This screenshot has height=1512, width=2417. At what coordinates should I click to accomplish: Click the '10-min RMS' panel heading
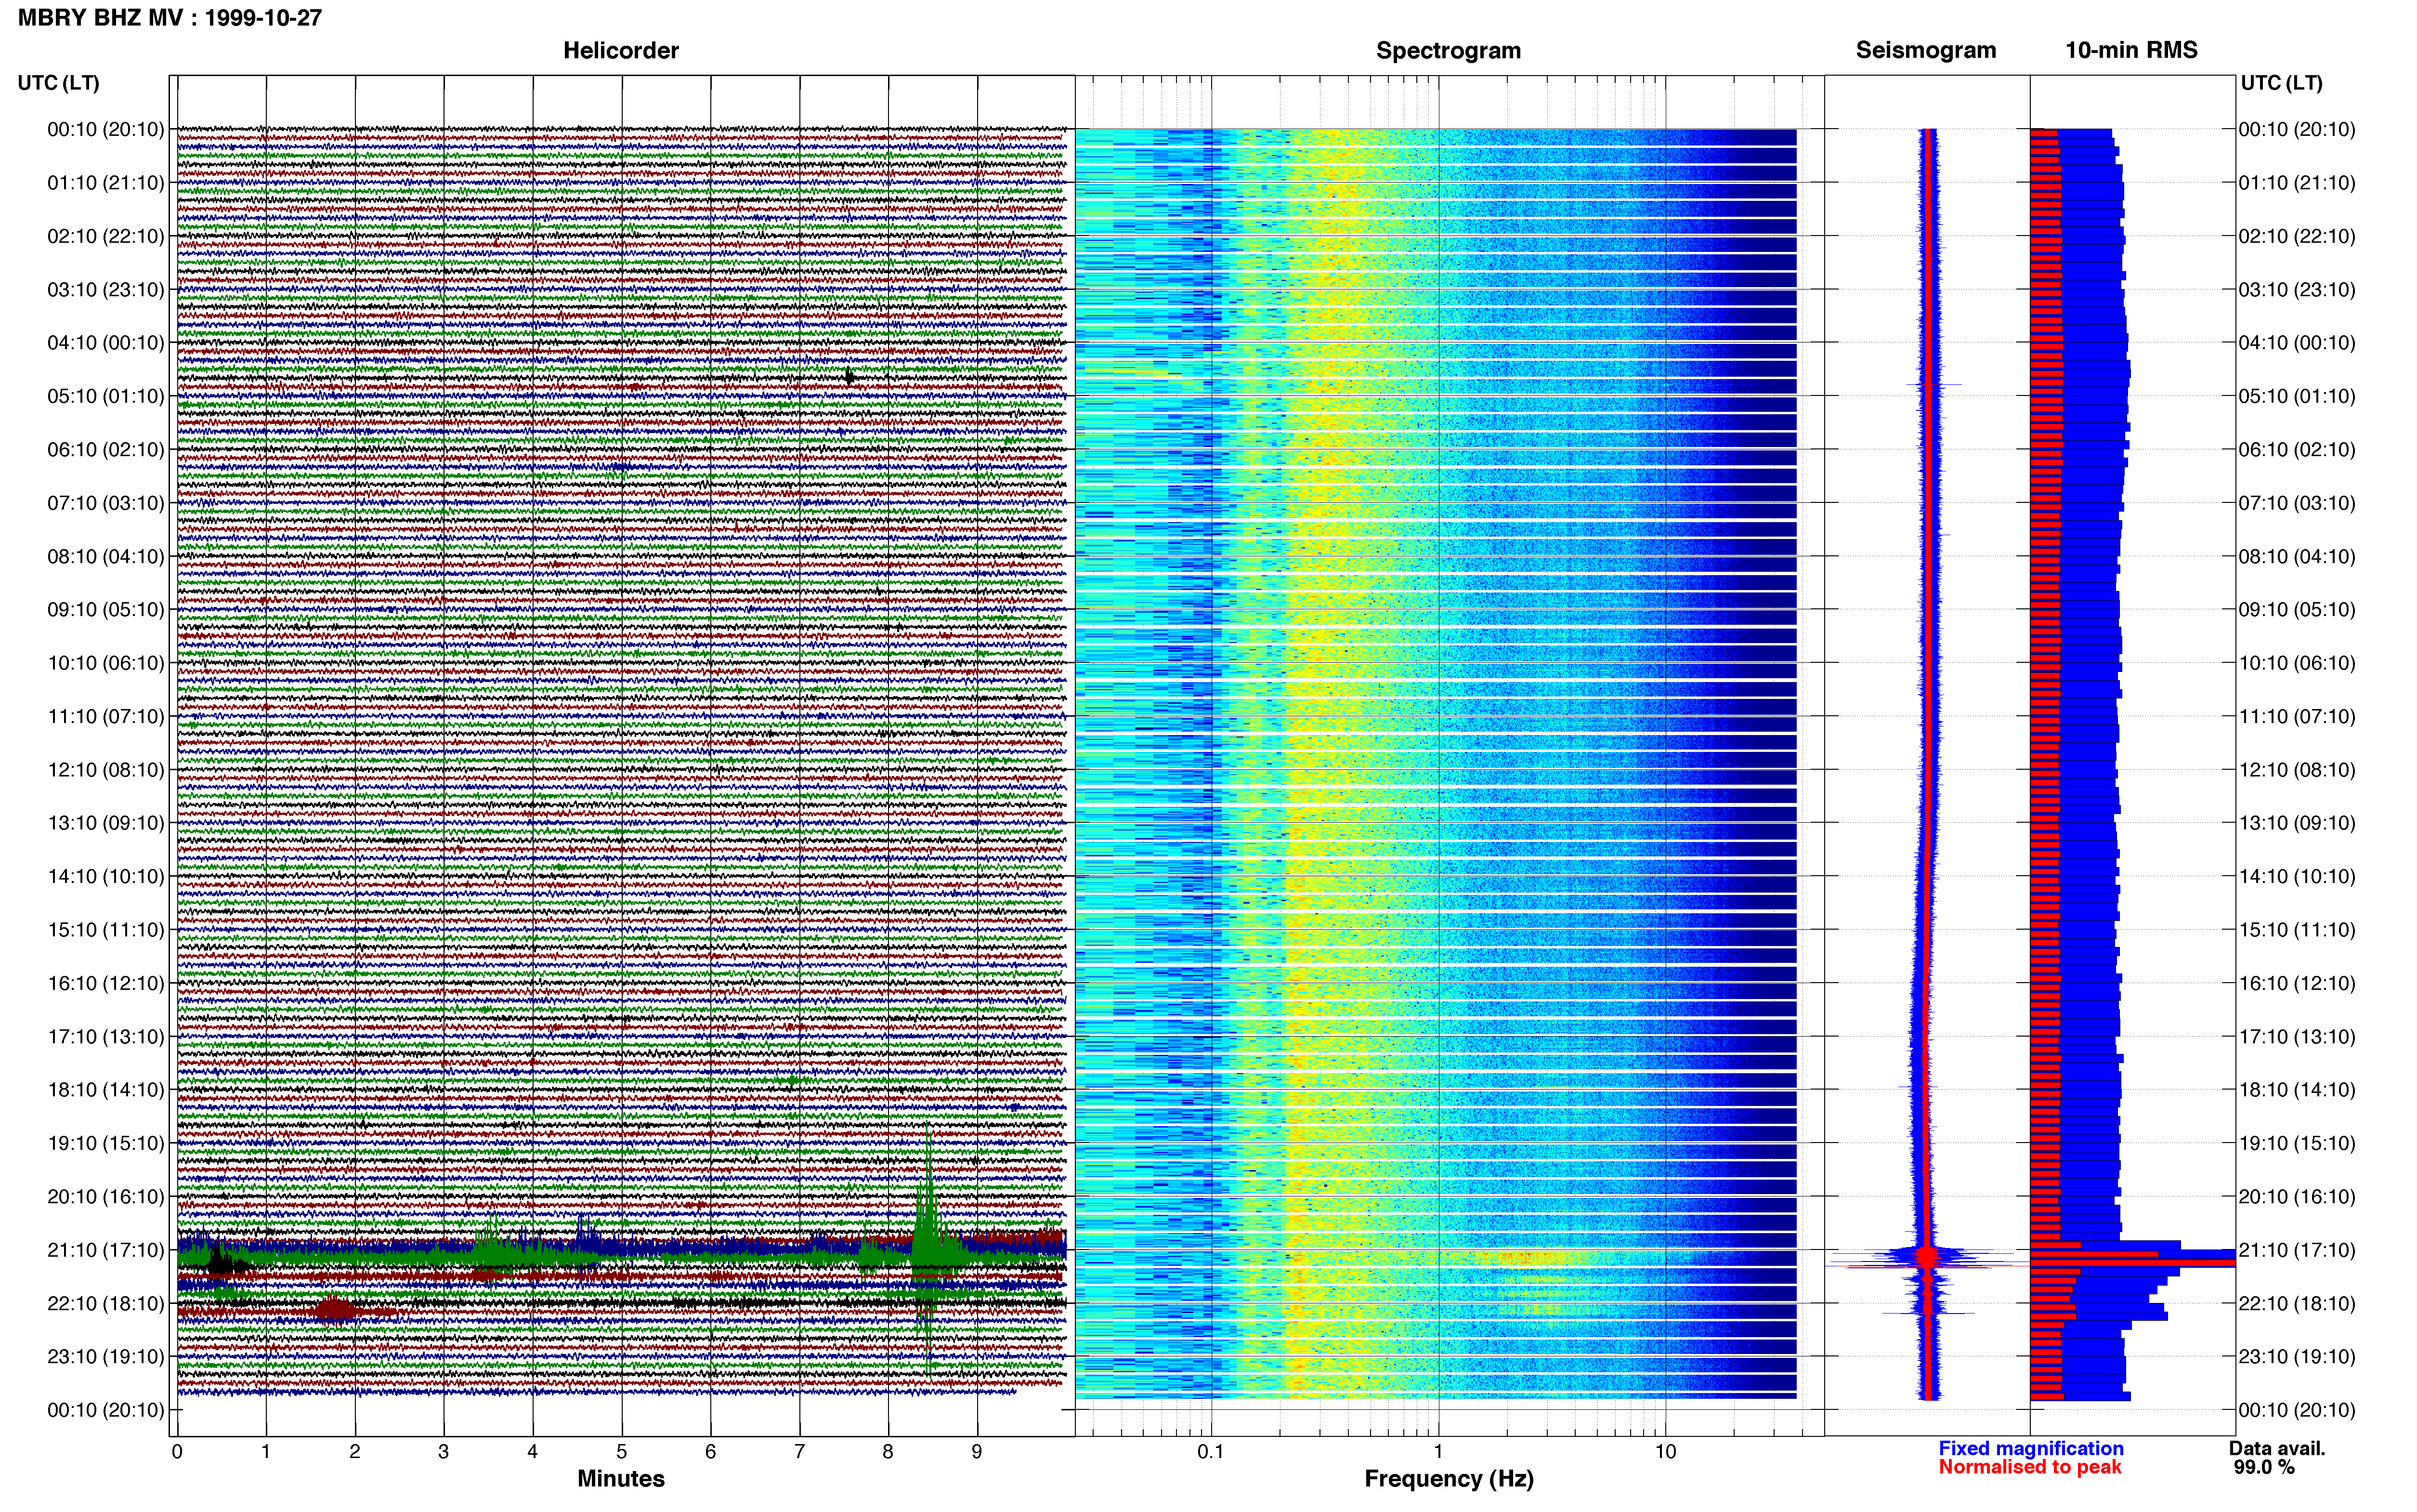(x=2131, y=50)
